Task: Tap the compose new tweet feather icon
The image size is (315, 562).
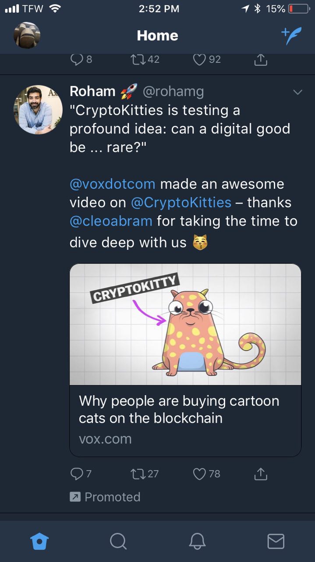Action: 291,36
